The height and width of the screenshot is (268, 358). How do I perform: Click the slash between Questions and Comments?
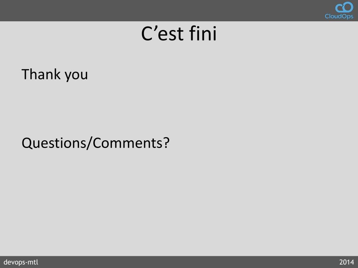coord(89,143)
